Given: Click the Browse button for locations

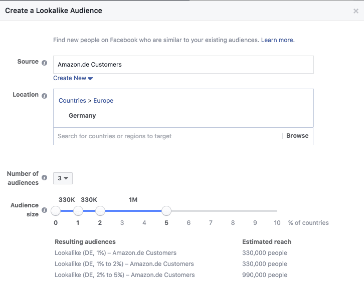Looking at the screenshot, I should coord(297,136).
